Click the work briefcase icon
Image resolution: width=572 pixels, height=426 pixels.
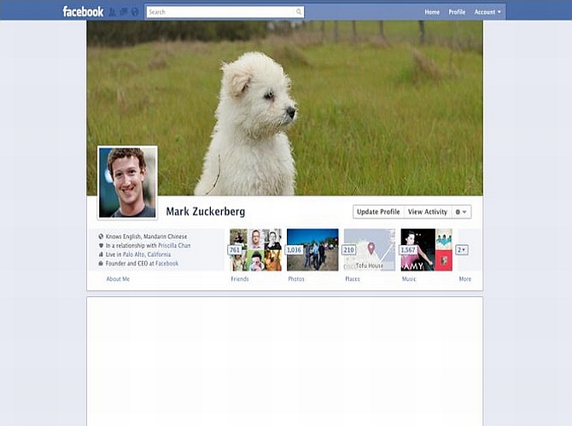tap(101, 263)
